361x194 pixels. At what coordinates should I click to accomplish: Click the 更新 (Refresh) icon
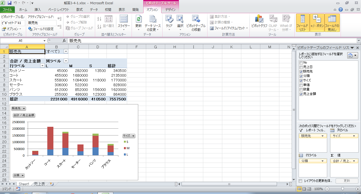pyautogui.click(x=138, y=20)
